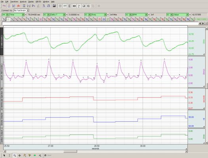Select the X/Y plot mode icon
Image resolution: width=208 pixels, height=158 pixels.
pyautogui.click(x=13, y=6)
